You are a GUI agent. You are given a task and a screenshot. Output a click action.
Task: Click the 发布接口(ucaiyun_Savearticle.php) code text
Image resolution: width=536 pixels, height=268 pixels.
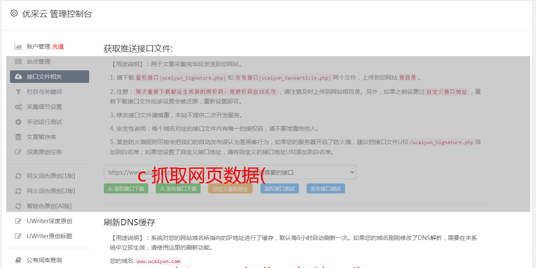pos(283,78)
